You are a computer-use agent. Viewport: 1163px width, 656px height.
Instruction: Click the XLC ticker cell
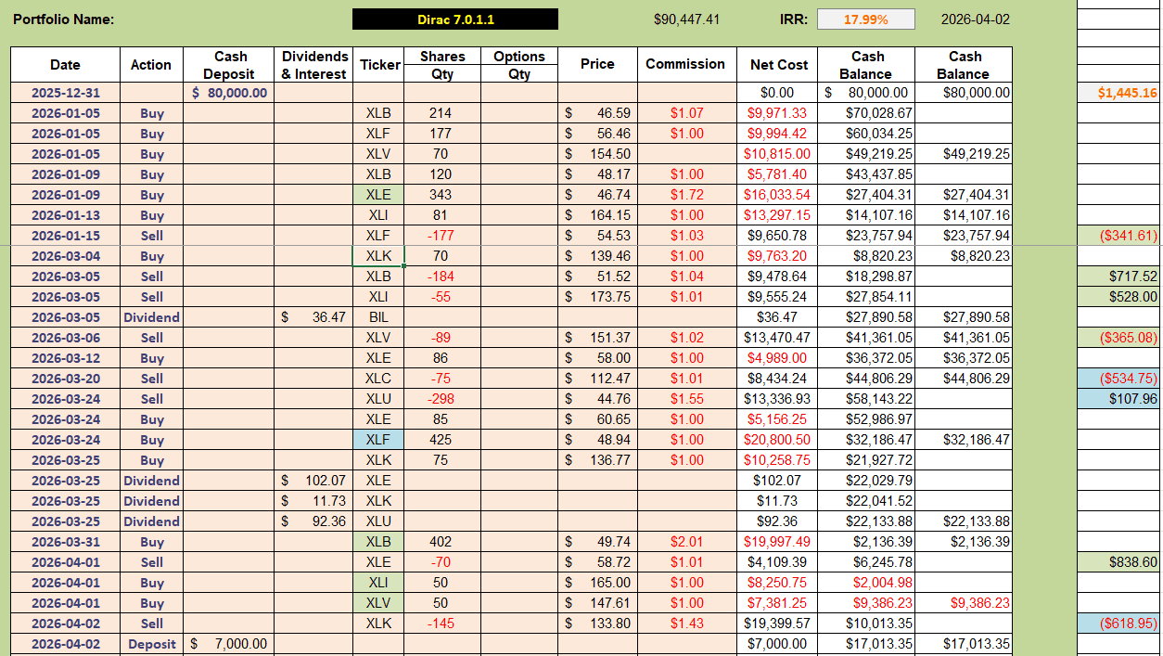point(378,379)
